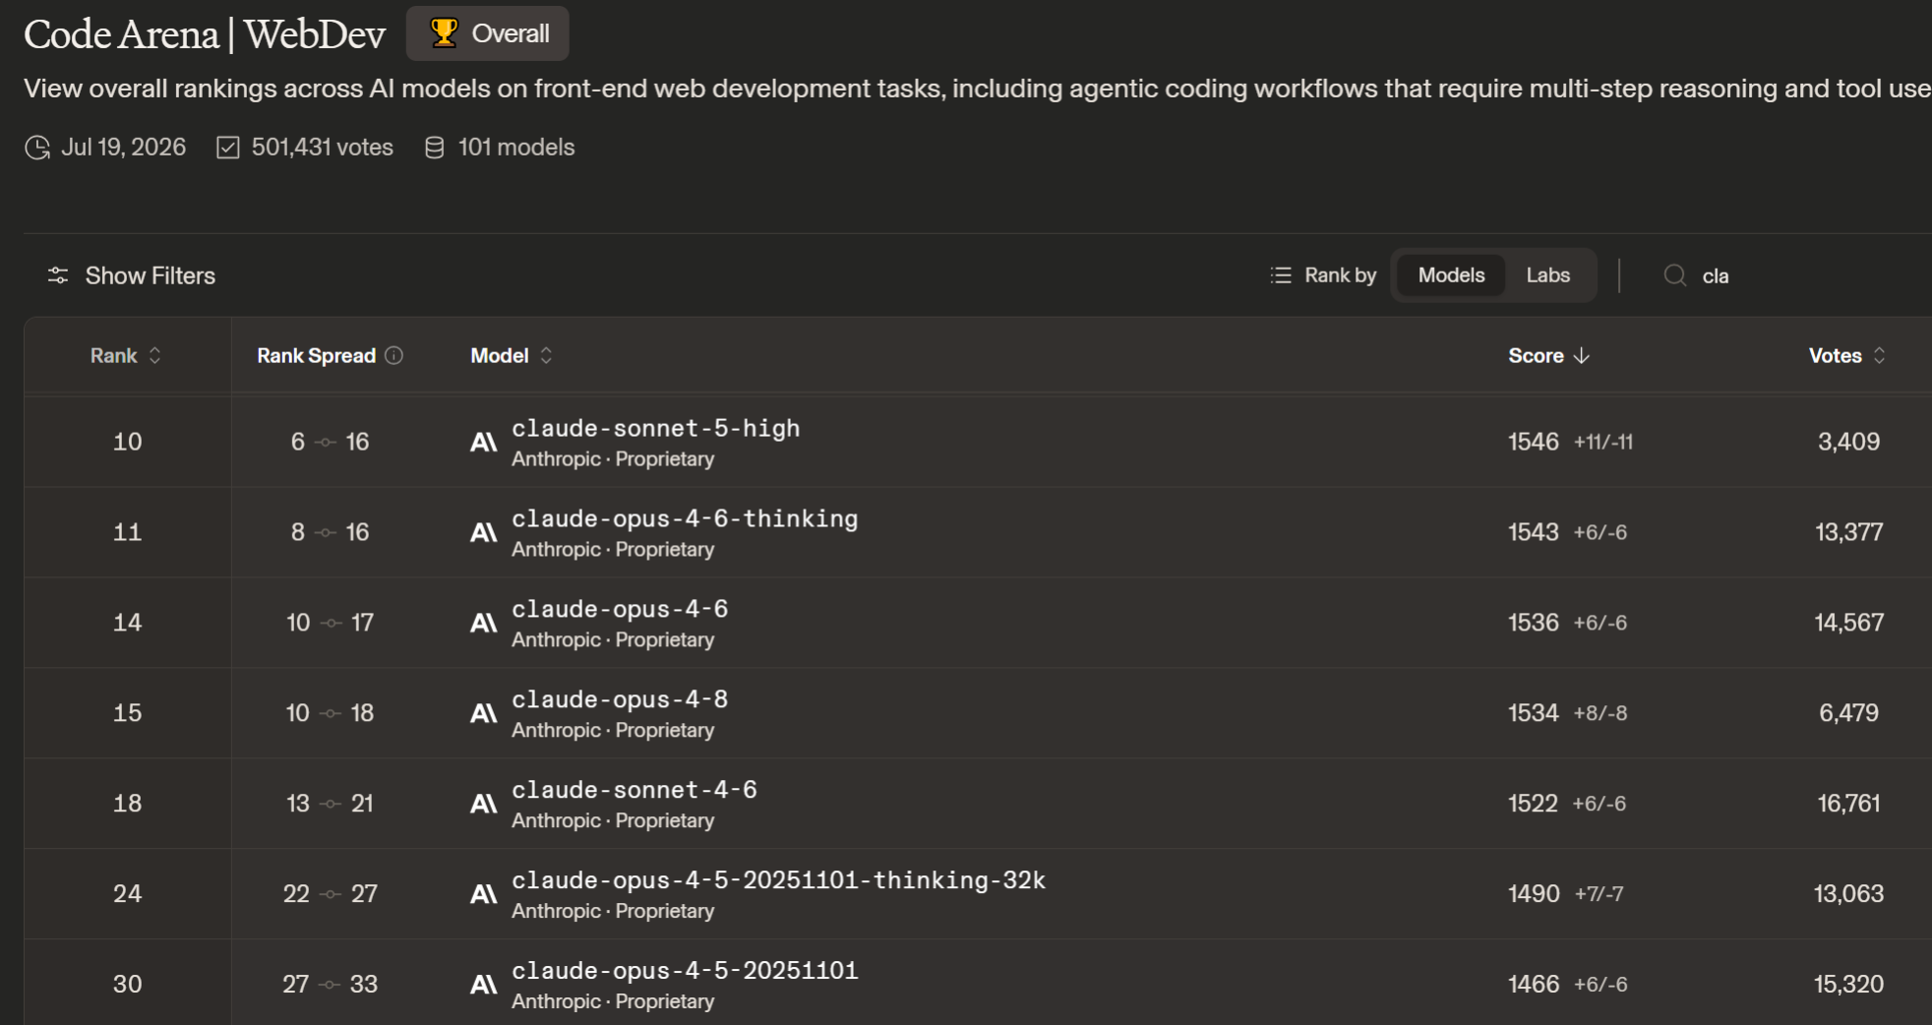The height and width of the screenshot is (1025, 1932).
Task: Click the rank 15 cell
Action: pos(128,713)
